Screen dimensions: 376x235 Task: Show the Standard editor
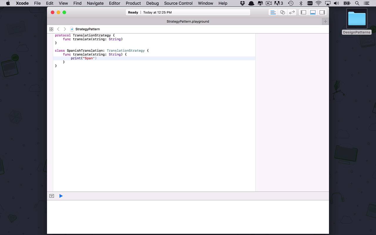click(x=273, y=12)
